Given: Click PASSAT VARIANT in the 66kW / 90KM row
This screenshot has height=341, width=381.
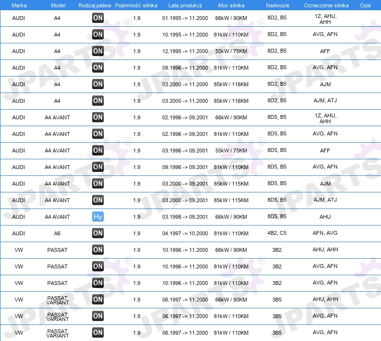Looking at the screenshot, I should click(57, 300).
